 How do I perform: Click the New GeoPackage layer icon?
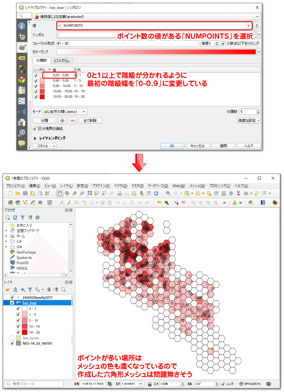tap(18, 203)
